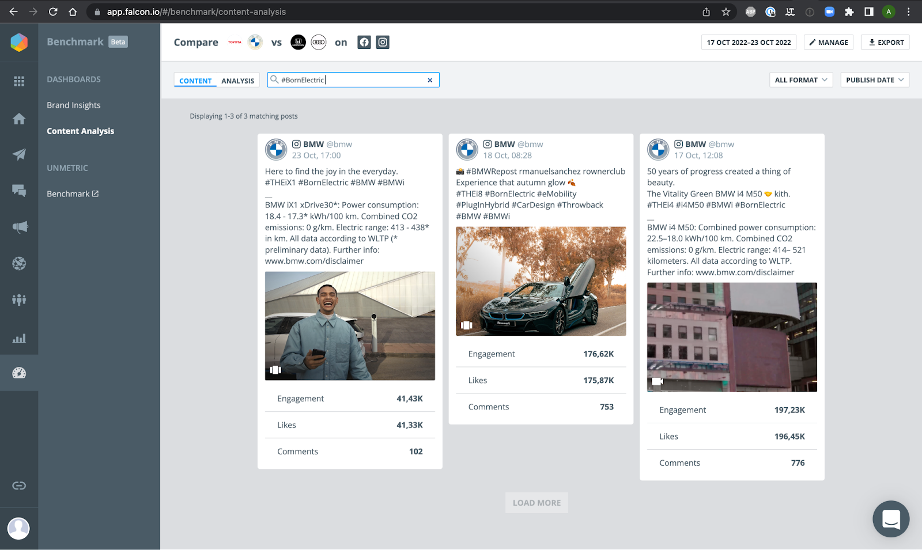Click the Toyota brand logo
922x550 pixels.
(x=235, y=42)
